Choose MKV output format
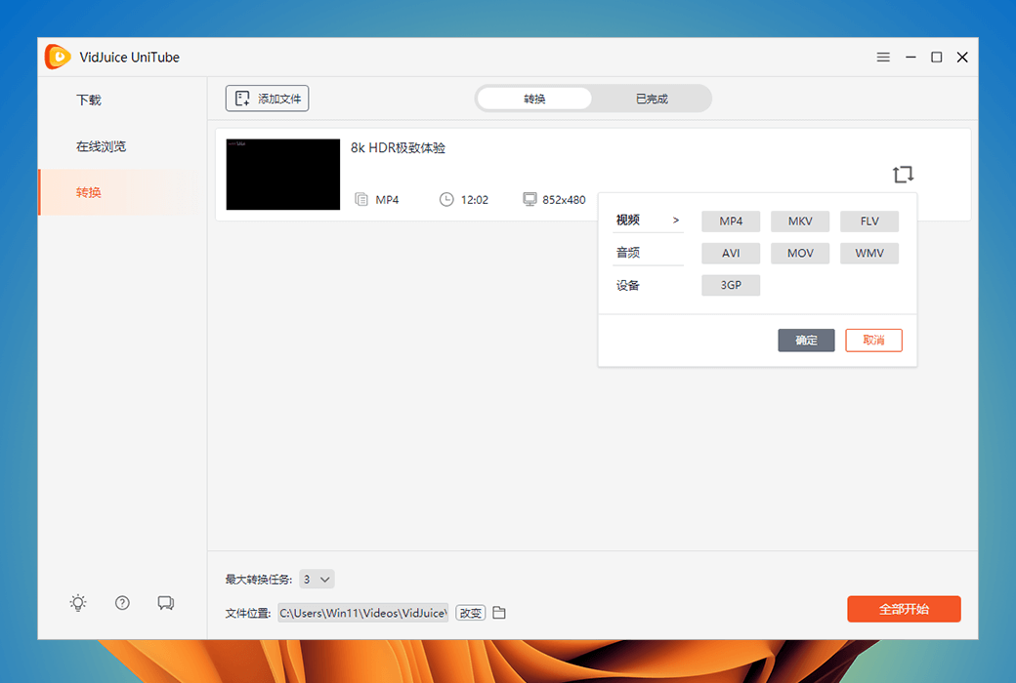Screen dimensions: 1016x683 pos(800,221)
